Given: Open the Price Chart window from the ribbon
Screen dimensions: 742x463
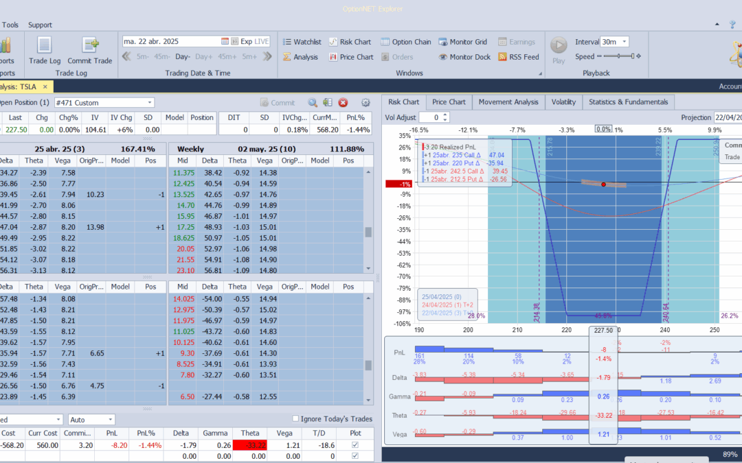Looking at the screenshot, I should (x=351, y=57).
